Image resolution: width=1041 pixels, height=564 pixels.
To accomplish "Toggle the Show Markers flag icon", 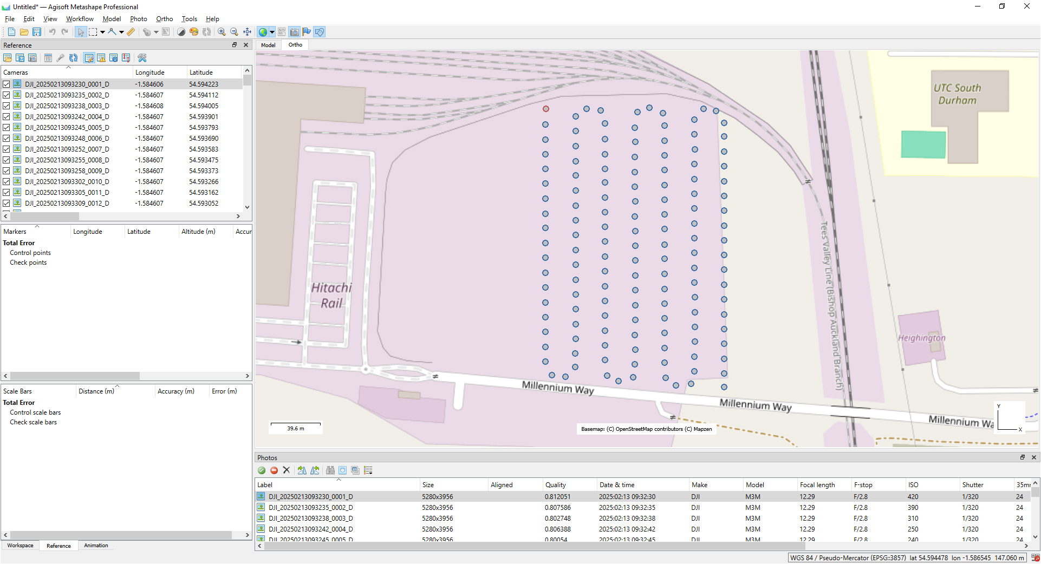I will [307, 32].
